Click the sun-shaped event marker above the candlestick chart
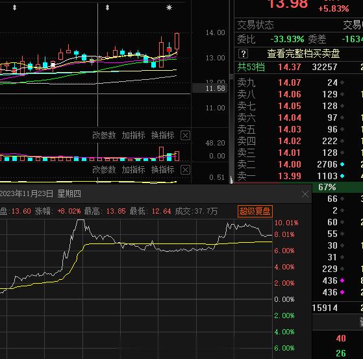 coord(169,8)
